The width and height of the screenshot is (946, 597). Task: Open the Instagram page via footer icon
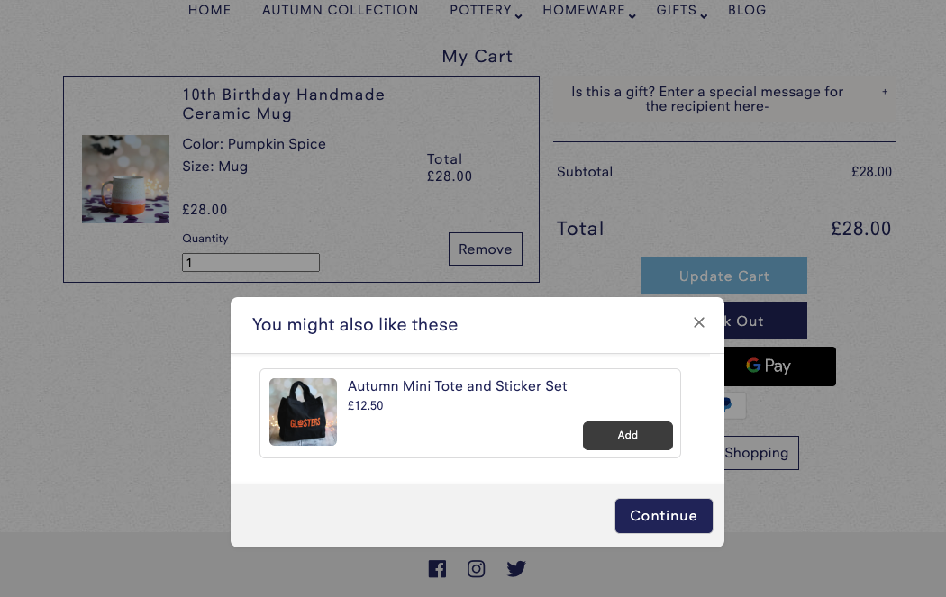[476, 568]
